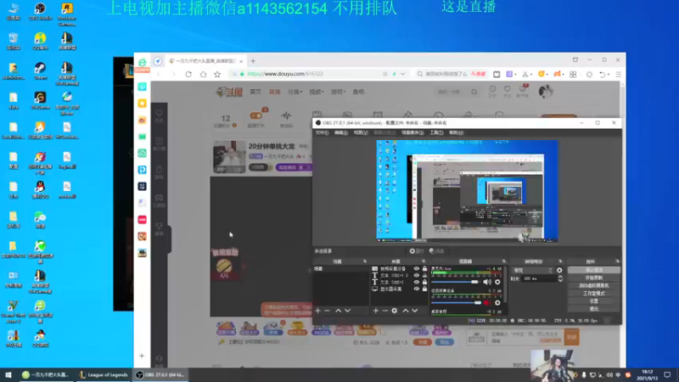This screenshot has height=382, width=679.
Task: Toggle lock on 显示器采集 source
Action: pos(425,289)
